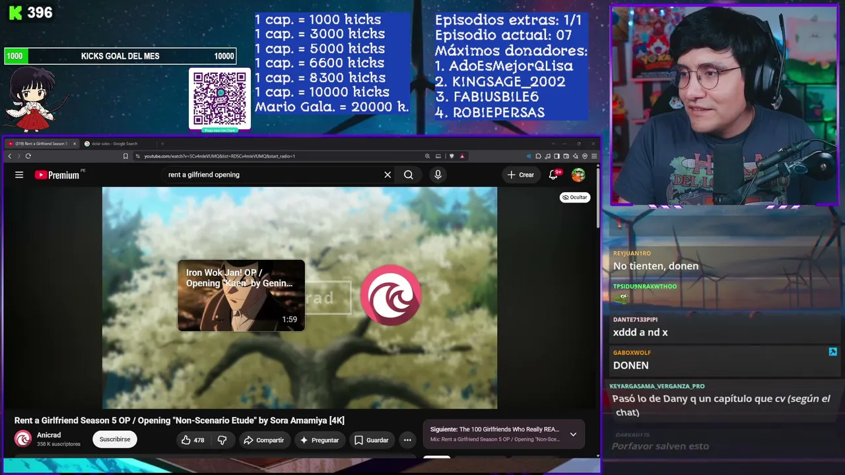The height and width of the screenshot is (475, 845).
Task: Click chat username GABOXWOLF
Action: click(x=632, y=353)
